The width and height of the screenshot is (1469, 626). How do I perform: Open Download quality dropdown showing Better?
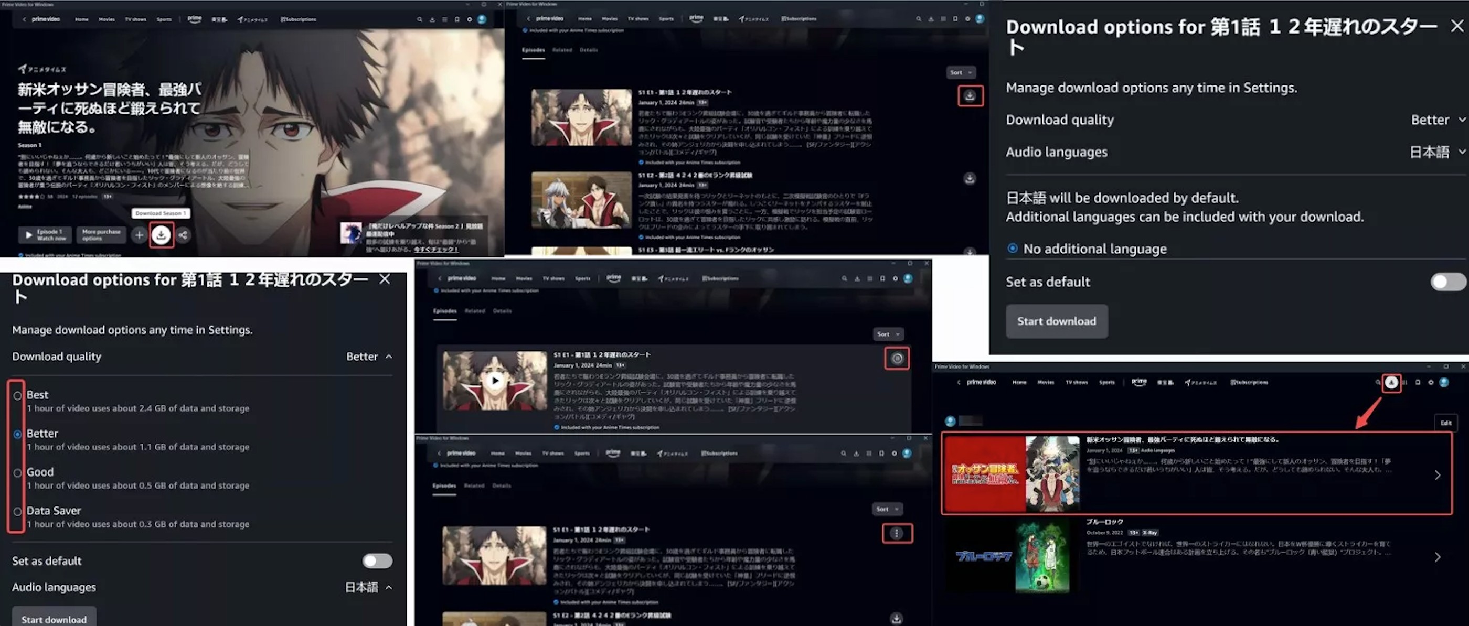[x=1438, y=120]
